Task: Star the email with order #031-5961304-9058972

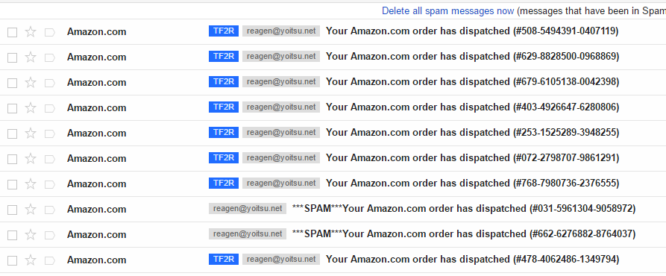Action: coord(31,210)
